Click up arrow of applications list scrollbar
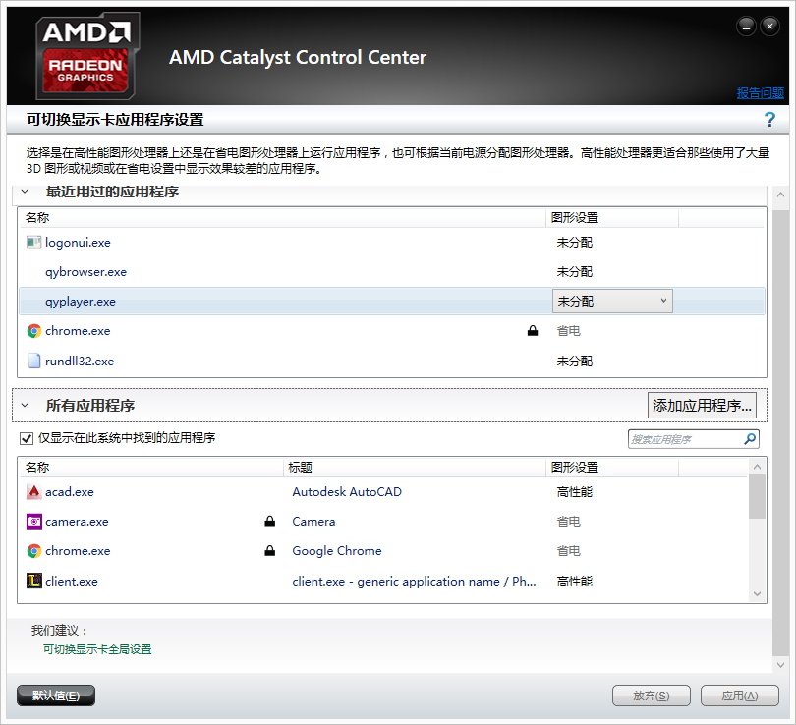Screen dimensions: 796x725 [757, 467]
